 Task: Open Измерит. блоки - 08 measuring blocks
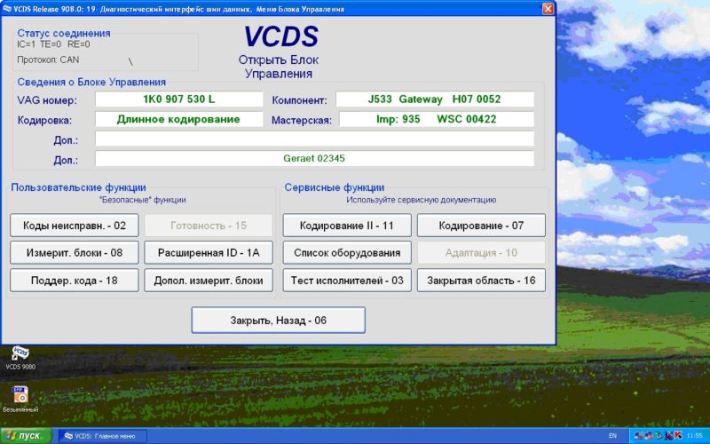[75, 253]
